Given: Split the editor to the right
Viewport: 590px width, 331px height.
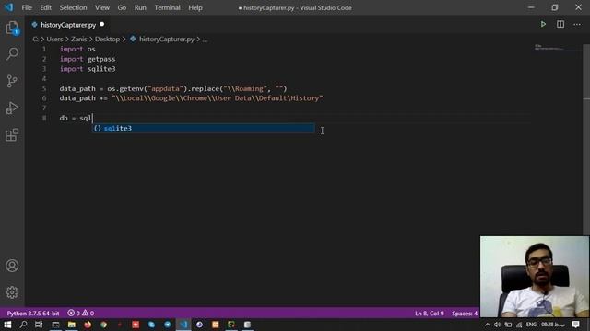Looking at the screenshot, I should 560,25.
